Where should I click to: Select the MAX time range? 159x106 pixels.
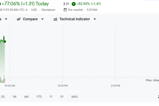coord(74,97)
